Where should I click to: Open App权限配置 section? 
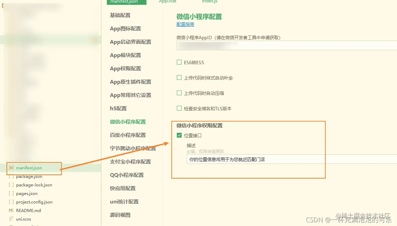point(126,69)
